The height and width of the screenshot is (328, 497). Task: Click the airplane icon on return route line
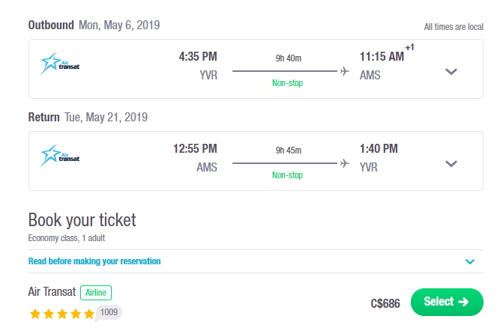345,163
